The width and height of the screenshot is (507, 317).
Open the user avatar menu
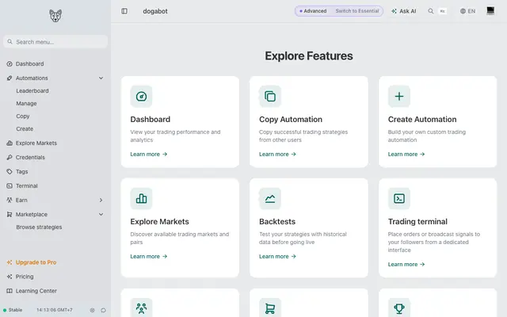[490, 10]
